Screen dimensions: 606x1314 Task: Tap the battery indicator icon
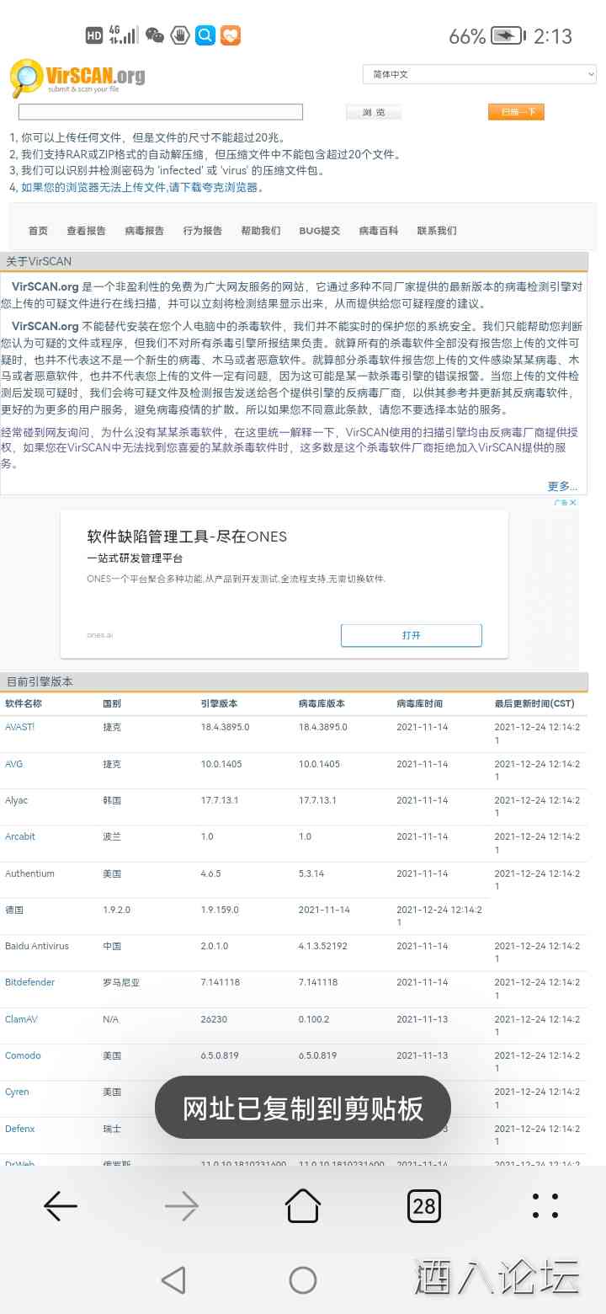pyautogui.click(x=508, y=35)
